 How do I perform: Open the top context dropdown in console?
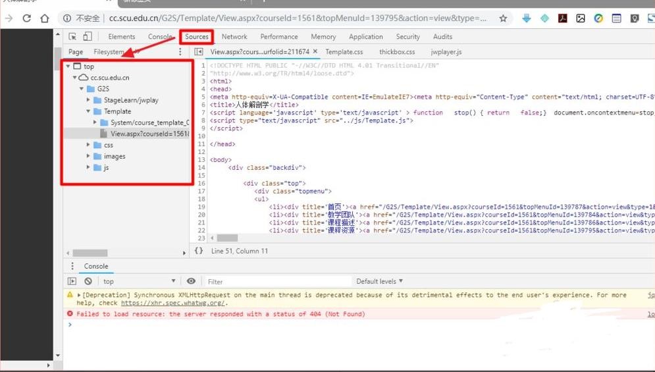[x=140, y=281]
